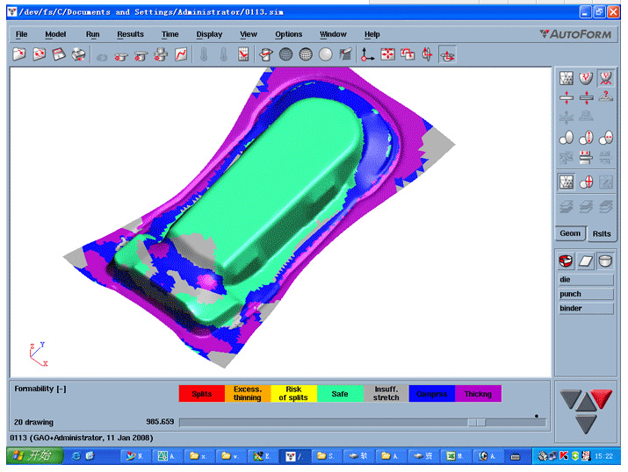Open the Display menu
The height and width of the screenshot is (472, 628).
tap(209, 34)
